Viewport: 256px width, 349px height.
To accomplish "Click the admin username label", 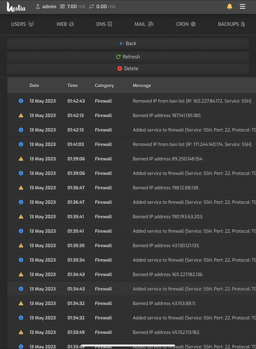I will tap(49, 7).
